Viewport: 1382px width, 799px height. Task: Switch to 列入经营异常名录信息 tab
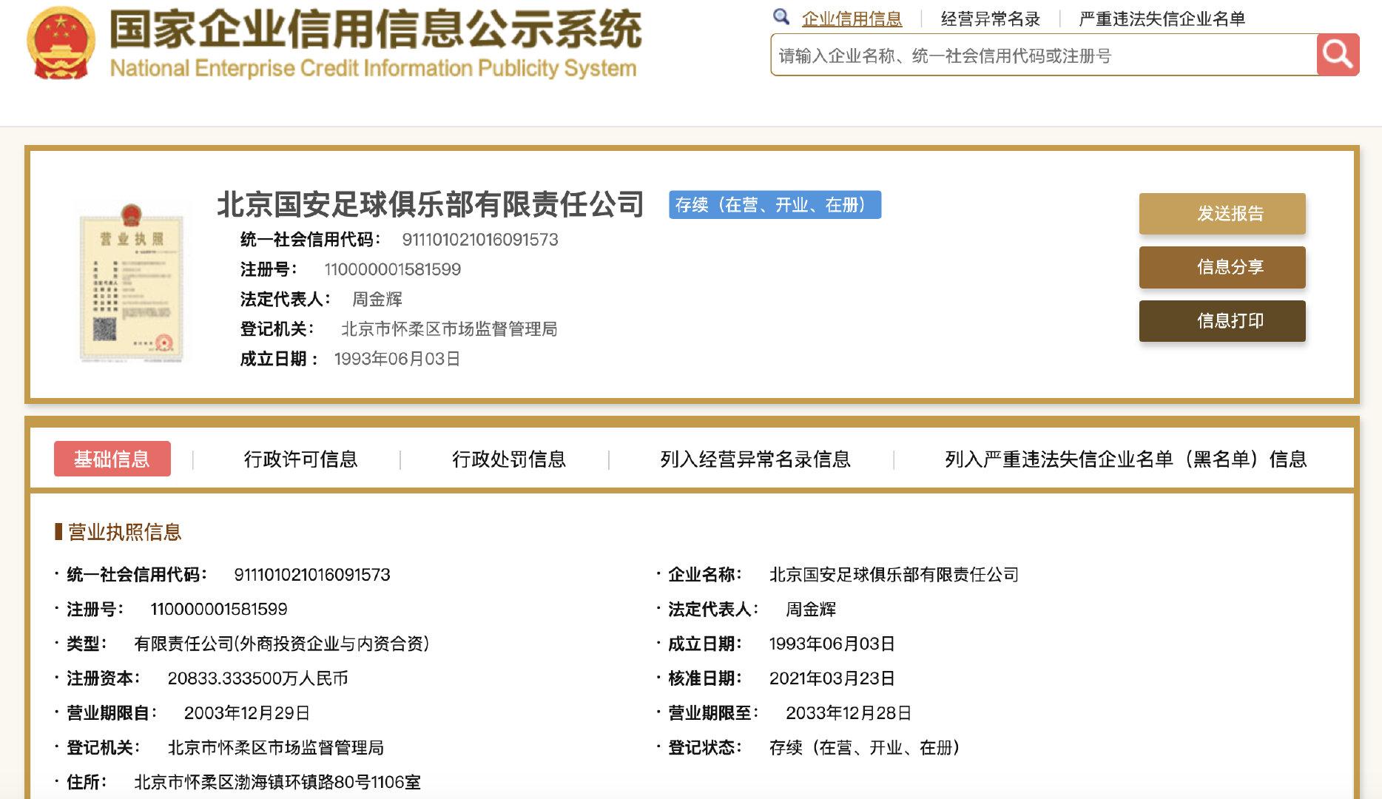point(756,459)
